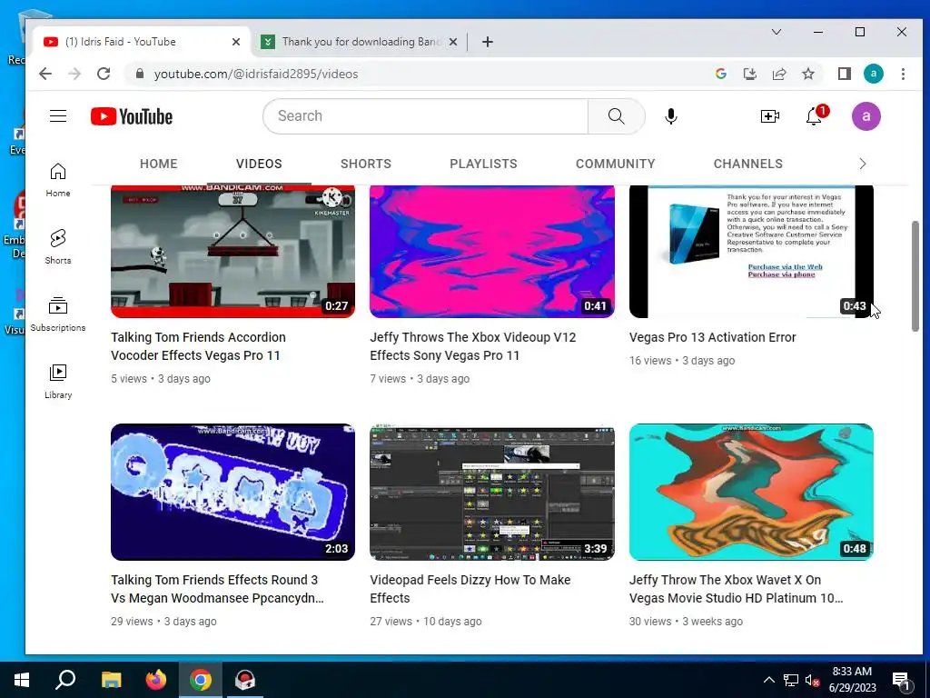930x698 pixels.
Task: Click the YouTube search field
Action: click(x=425, y=116)
